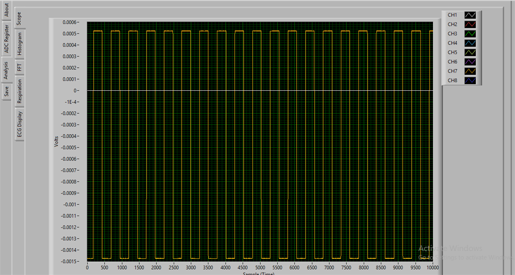
Task: Switch to the ECG Display sub-tab
Action: (20, 125)
